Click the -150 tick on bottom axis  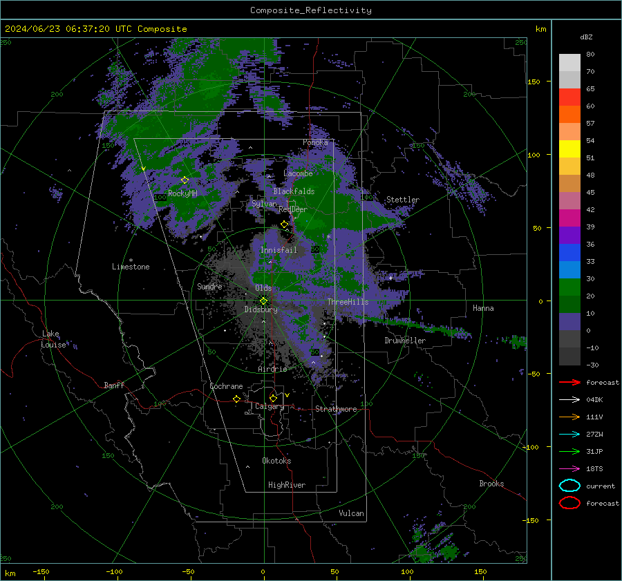pyautogui.click(x=41, y=571)
